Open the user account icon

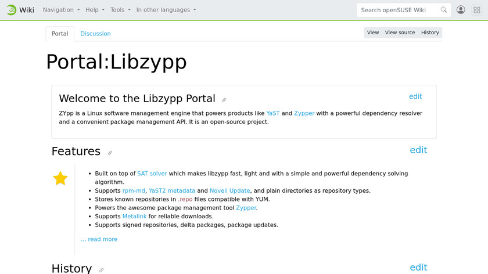[x=461, y=10]
